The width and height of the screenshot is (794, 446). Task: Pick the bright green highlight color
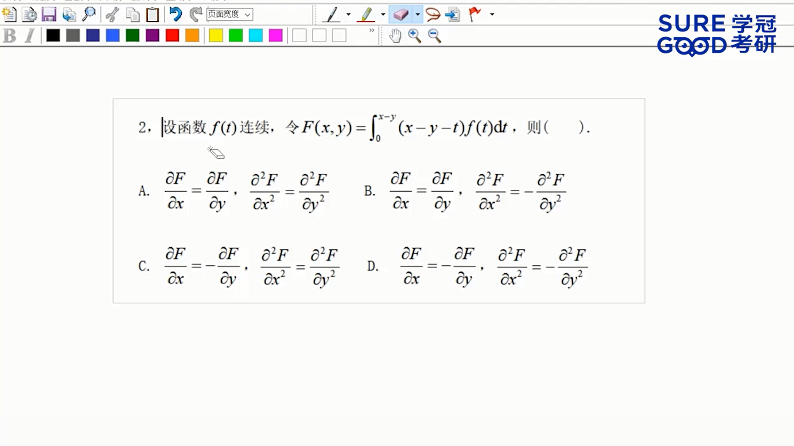point(236,36)
